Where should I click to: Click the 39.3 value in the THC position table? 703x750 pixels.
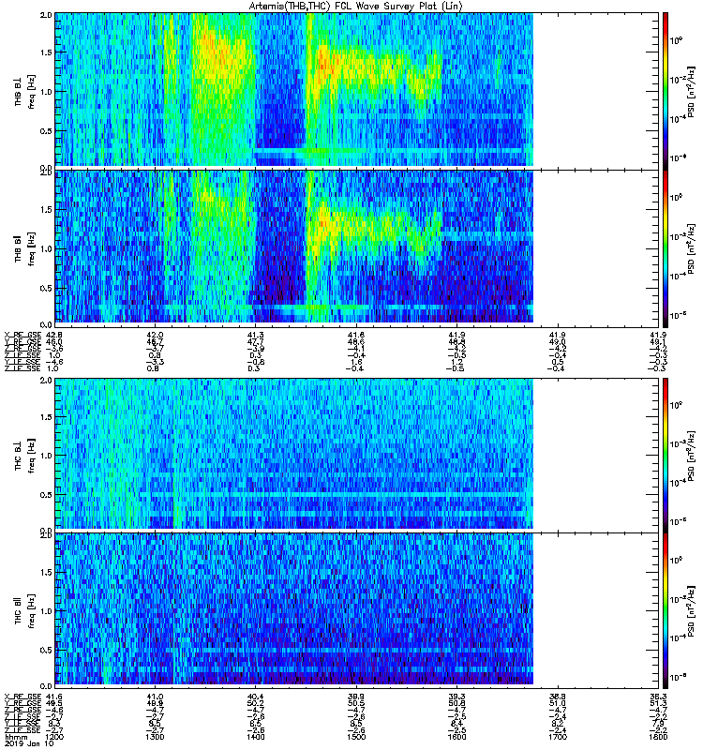tap(456, 697)
